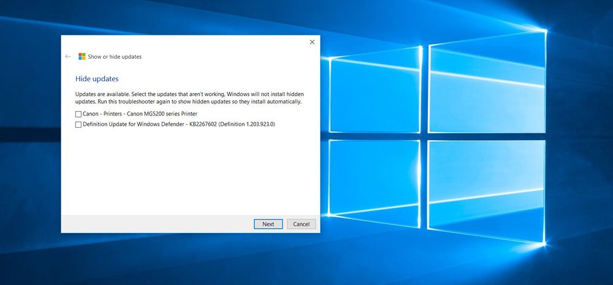The height and width of the screenshot is (285, 613).
Task: Click 'Canon - Printers - Canon MG5200 series Printer' label
Action: coord(140,114)
